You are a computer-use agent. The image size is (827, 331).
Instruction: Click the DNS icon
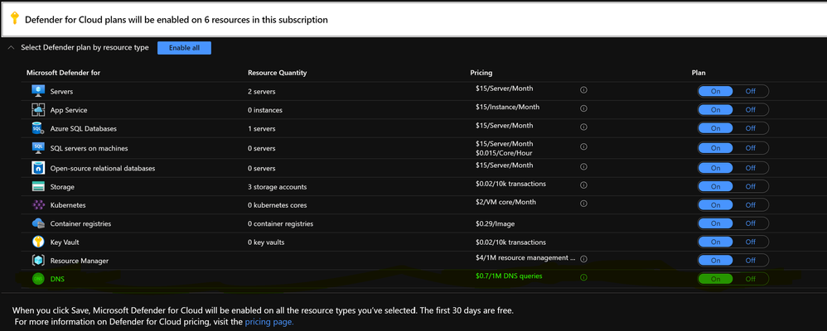(38, 279)
